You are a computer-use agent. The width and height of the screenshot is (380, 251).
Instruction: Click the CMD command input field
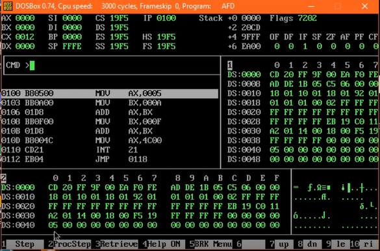click(x=112, y=66)
